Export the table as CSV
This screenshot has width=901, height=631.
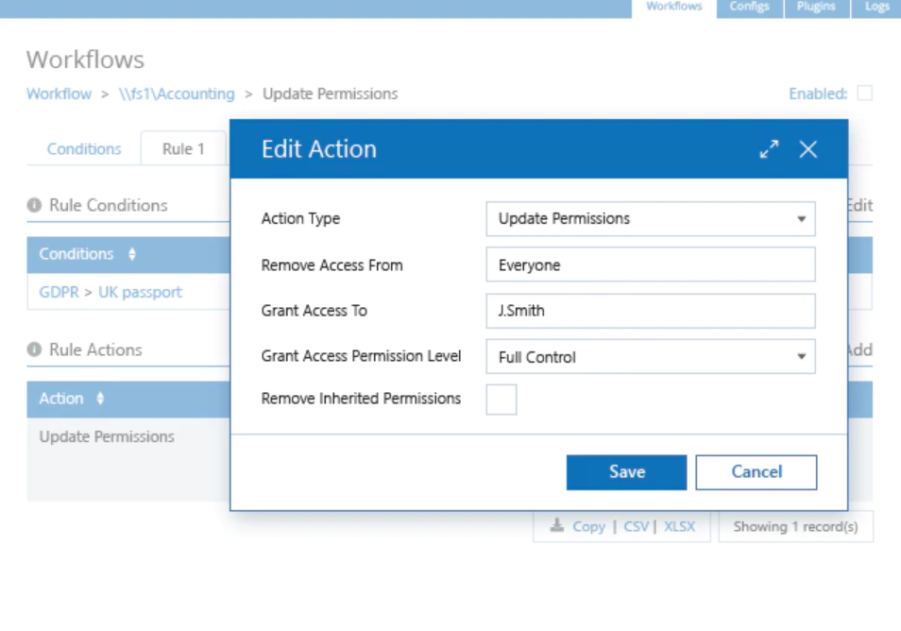636,526
